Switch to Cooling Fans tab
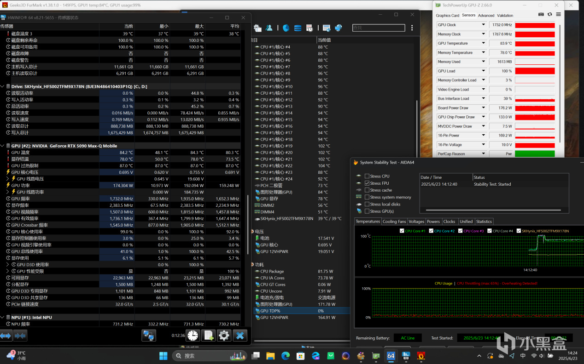This screenshot has height=364, width=584. tap(394, 222)
